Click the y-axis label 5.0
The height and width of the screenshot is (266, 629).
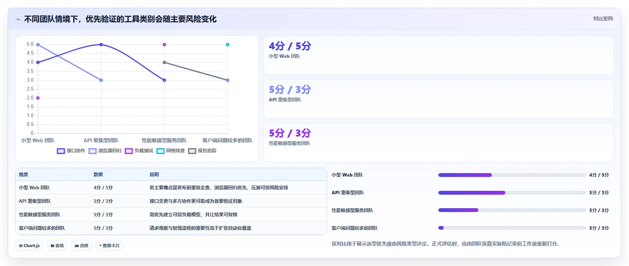[30, 44]
